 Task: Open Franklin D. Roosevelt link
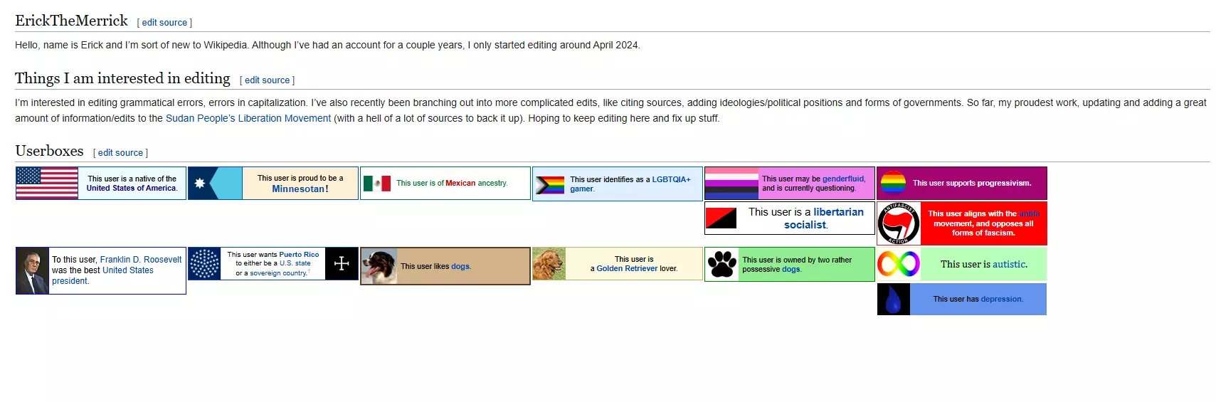pyautogui.click(x=141, y=260)
